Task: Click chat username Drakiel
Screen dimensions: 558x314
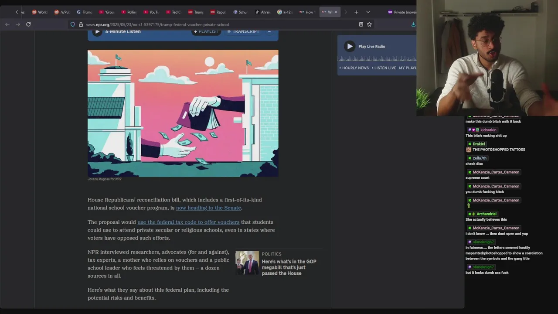Action: (x=479, y=144)
